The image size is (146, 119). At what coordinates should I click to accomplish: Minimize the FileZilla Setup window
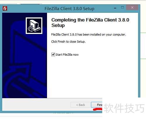click(115, 8)
